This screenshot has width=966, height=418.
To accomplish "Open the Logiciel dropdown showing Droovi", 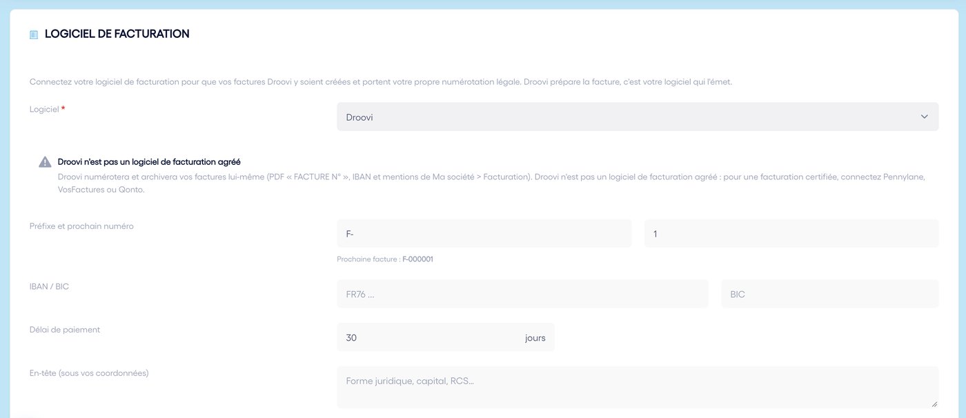I will (638, 117).
